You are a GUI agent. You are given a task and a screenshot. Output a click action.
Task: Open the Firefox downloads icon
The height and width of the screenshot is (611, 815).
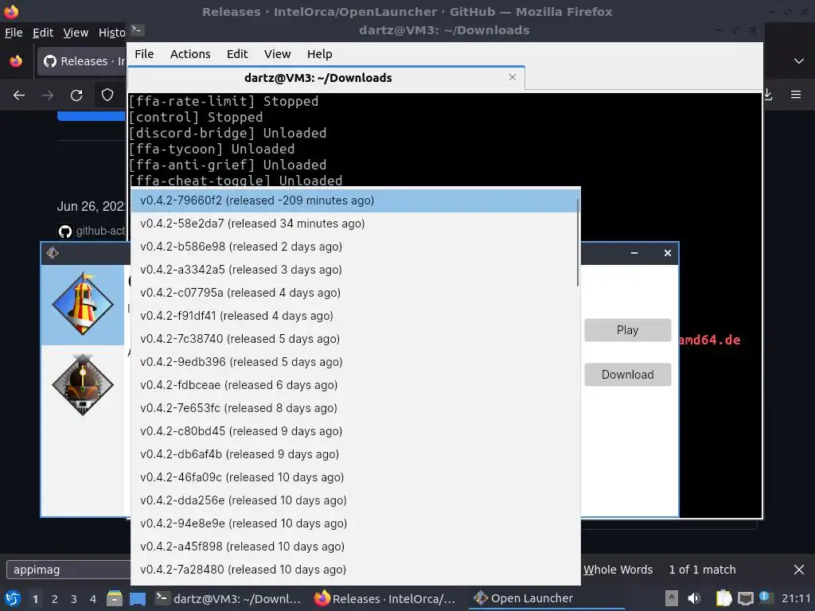click(768, 95)
